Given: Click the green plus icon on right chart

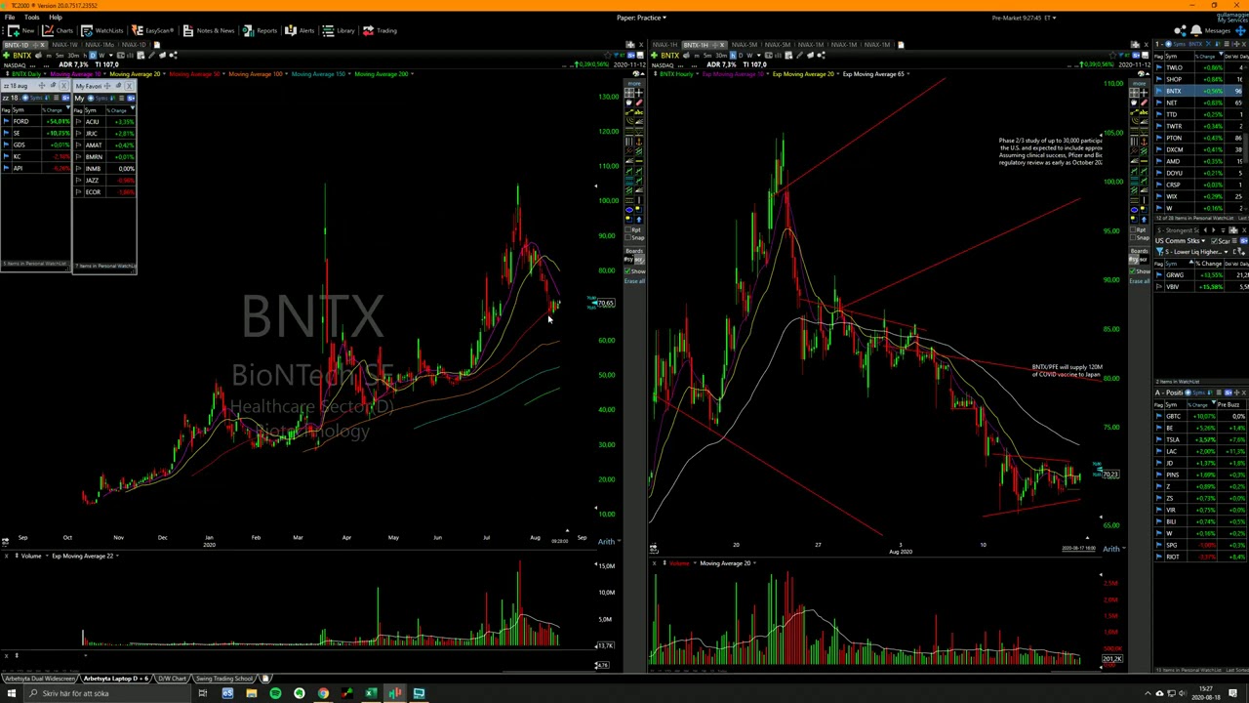Looking at the screenshot, I should (x=654, y=56).
